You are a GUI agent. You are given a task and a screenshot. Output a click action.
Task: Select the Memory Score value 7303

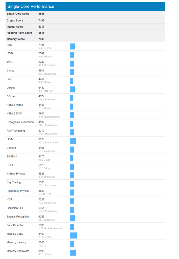41,39
